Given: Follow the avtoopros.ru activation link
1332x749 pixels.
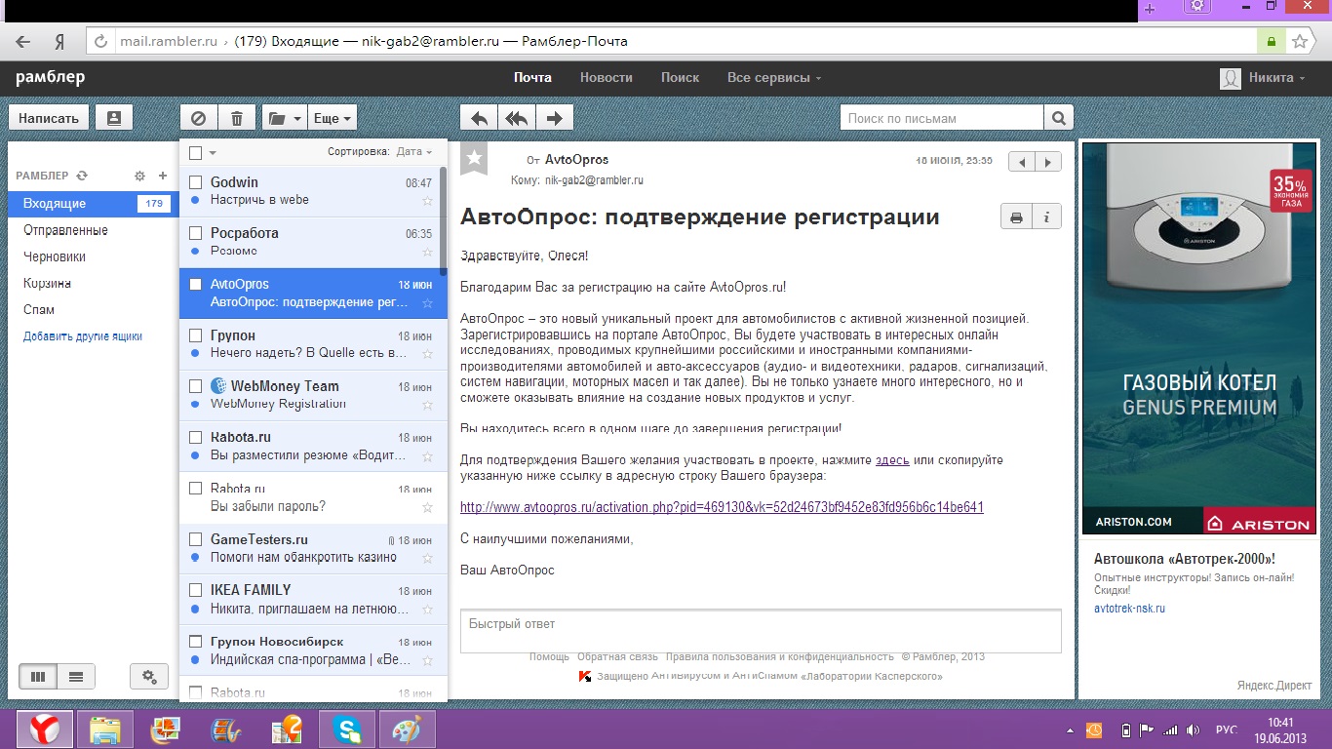Looking at the screenshot, I should point(722,507).
